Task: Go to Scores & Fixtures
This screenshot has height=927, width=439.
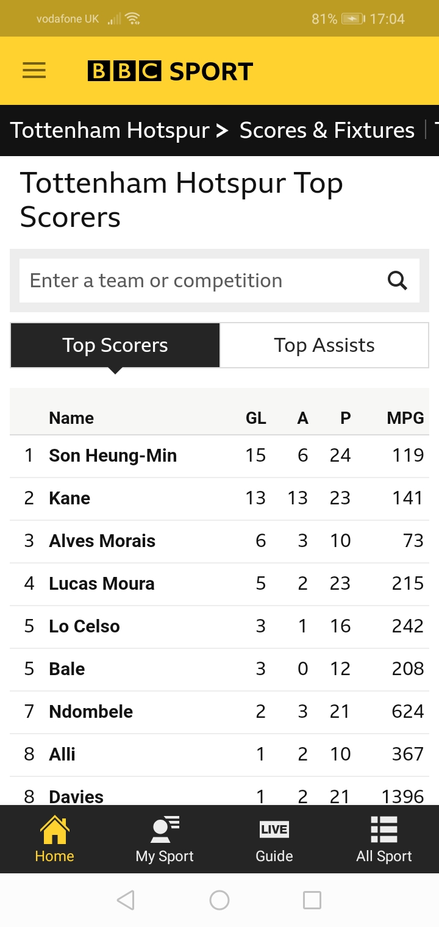Action: [x=327, y=131]
